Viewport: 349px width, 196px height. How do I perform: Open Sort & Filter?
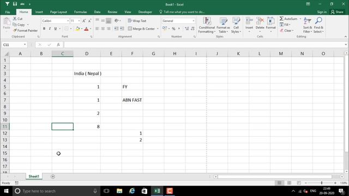(308, 26)
